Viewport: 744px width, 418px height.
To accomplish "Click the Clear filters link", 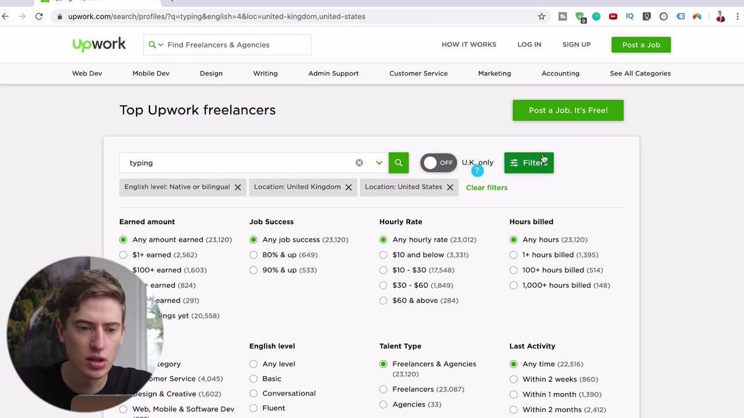I will point(487,188).
